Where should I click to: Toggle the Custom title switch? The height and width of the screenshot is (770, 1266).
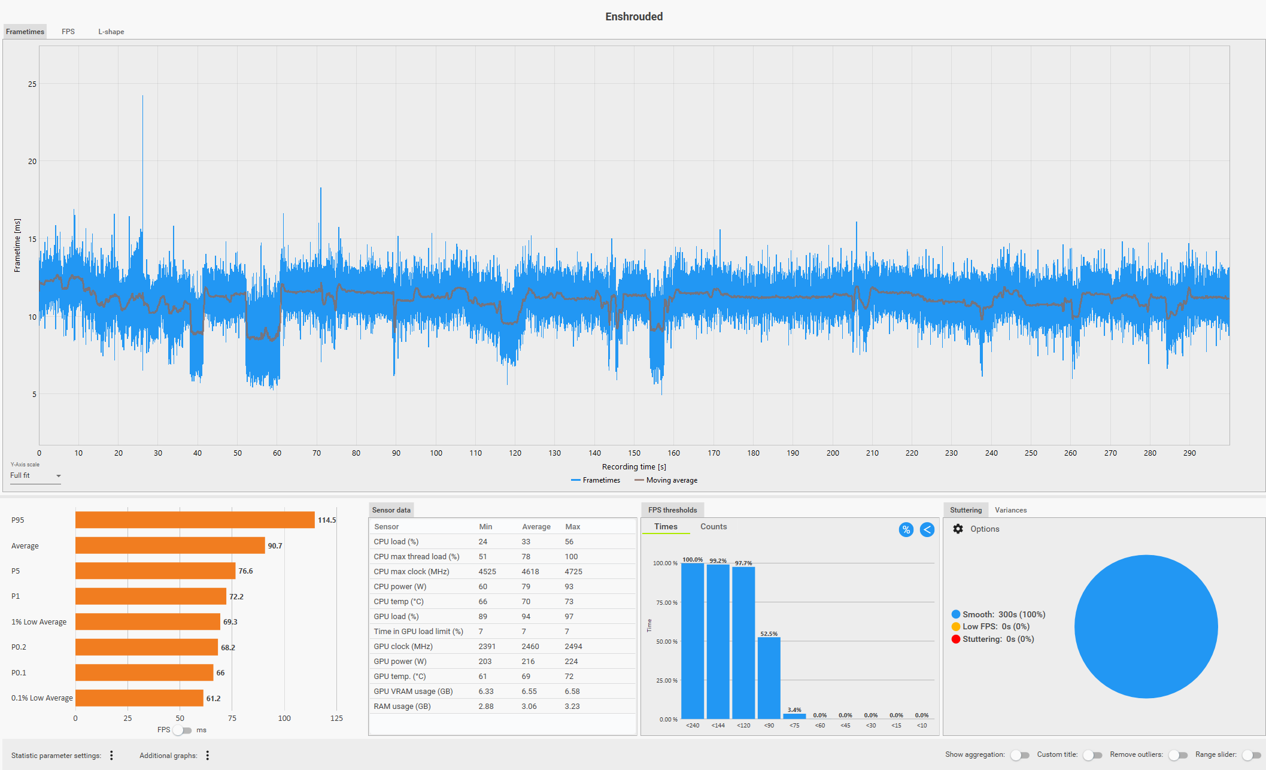pos(1092,755)
